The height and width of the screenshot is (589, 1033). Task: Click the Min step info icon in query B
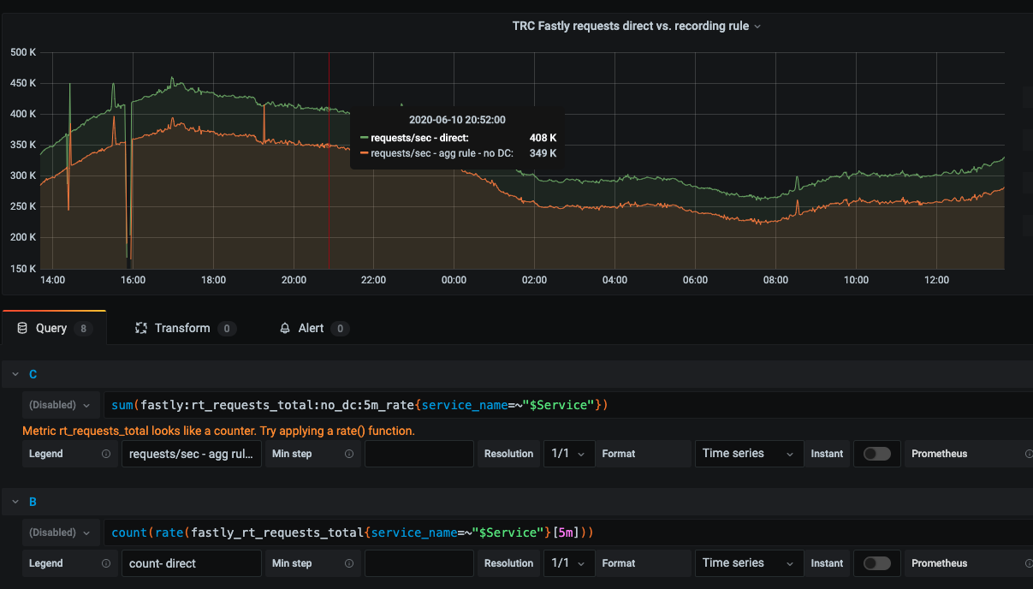click(349, 563)
